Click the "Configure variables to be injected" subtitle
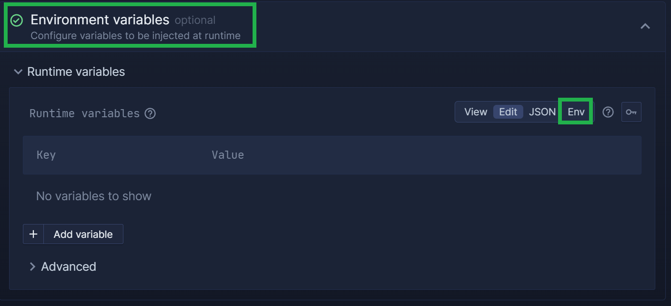Image resolution: width=671 pixels, height=306 pixels. coord(135,36)
